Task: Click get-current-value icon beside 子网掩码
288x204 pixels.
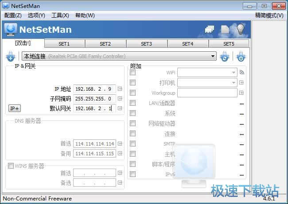Action: tap(120, 99)
